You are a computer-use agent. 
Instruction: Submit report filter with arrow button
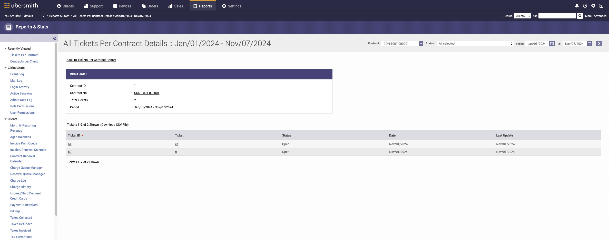pos(599,44)
